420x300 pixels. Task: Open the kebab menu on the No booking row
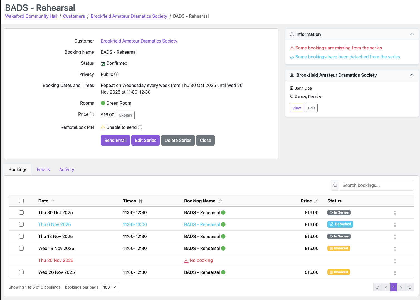[395, 261]
